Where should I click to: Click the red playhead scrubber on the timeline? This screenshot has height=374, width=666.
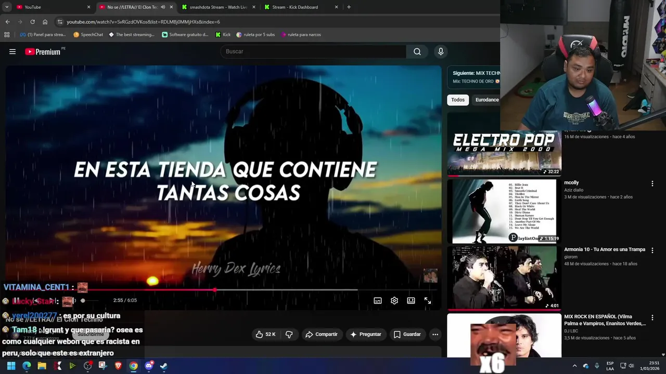[x=214, y=290]
